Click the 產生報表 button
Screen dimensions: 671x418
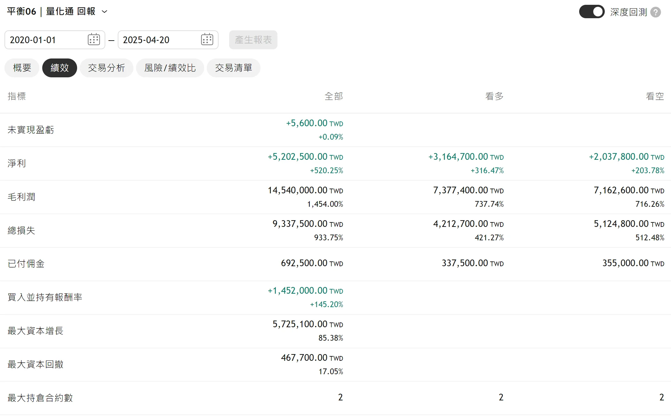(x=253, y=40)
